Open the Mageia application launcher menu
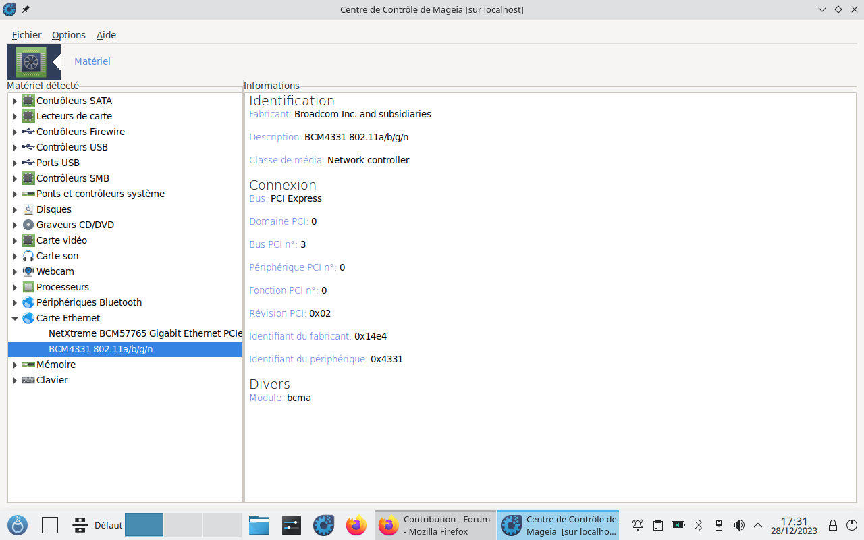Viewport: 864px width, 540px height. 18,525
